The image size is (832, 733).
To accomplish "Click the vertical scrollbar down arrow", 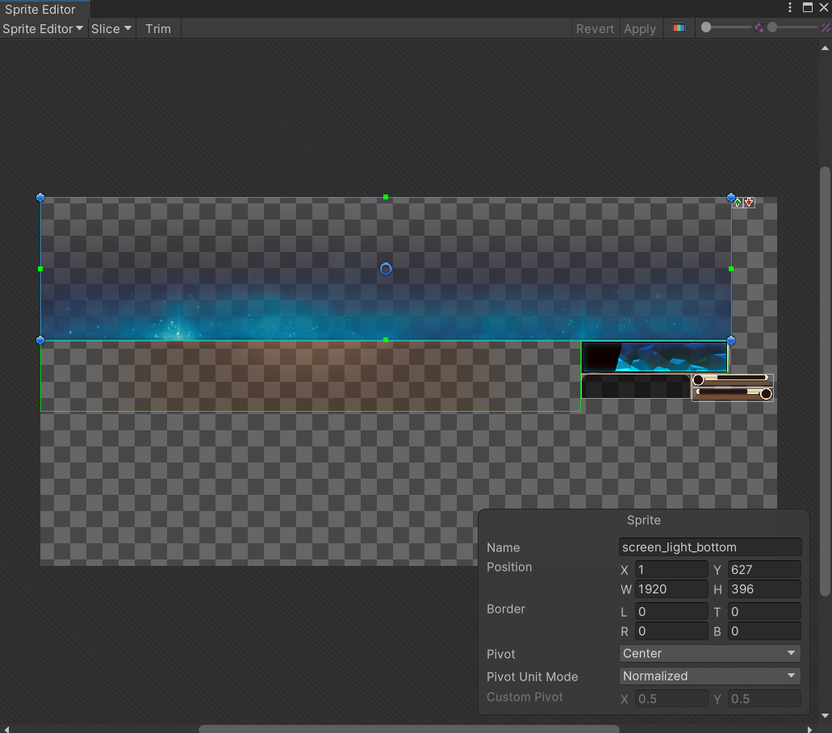I will (x=825, y=716).
